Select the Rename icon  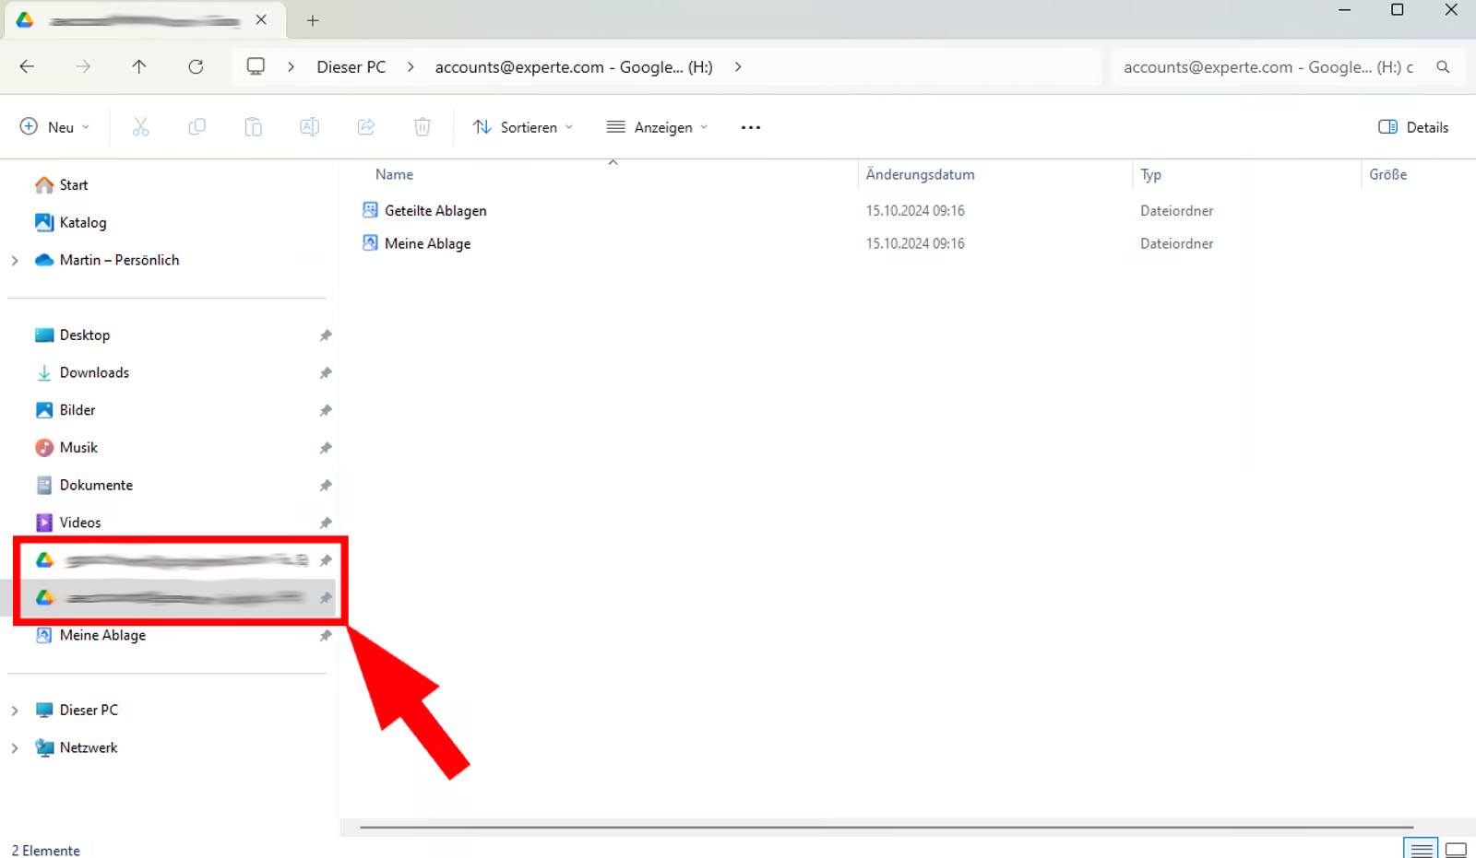pos(309,126)
